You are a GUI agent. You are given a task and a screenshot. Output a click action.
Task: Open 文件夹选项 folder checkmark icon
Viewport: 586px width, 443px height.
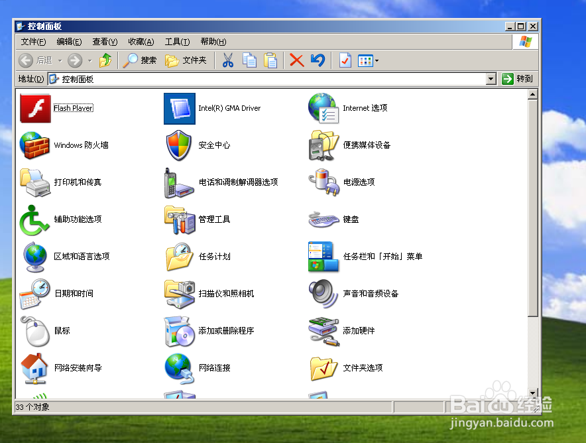(323, 368)
